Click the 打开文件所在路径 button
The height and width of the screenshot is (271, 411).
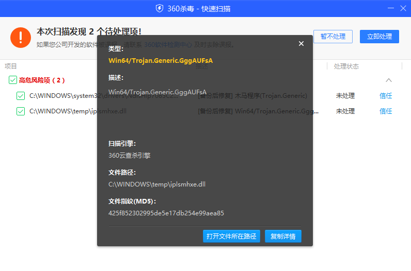coord(231,236)
